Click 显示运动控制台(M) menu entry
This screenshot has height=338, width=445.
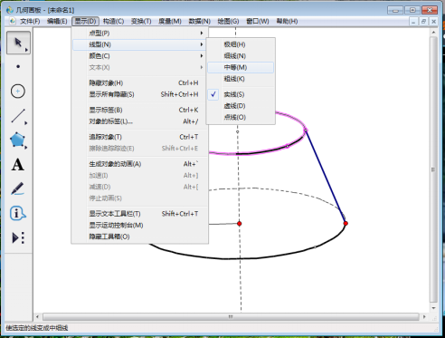140,226
